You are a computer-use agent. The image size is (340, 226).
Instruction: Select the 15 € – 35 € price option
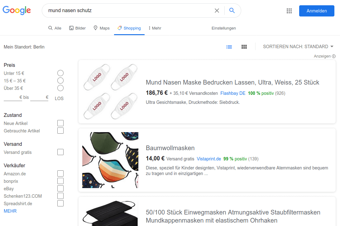[60, 81]
